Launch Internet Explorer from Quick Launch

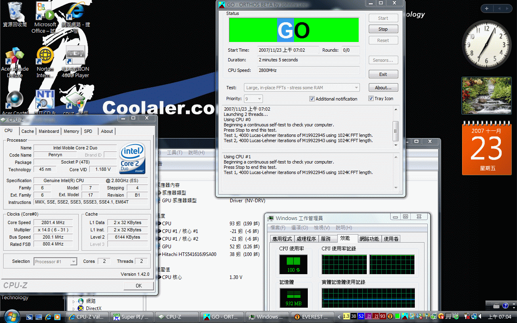(x=48, y=317)
